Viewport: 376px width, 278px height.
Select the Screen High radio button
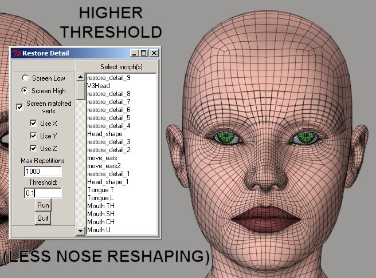point(25,91)
